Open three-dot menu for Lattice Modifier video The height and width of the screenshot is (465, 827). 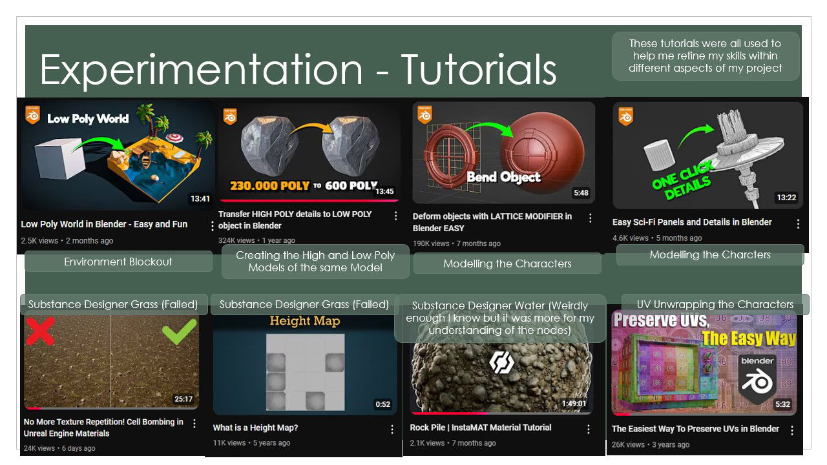click(590, 218)
